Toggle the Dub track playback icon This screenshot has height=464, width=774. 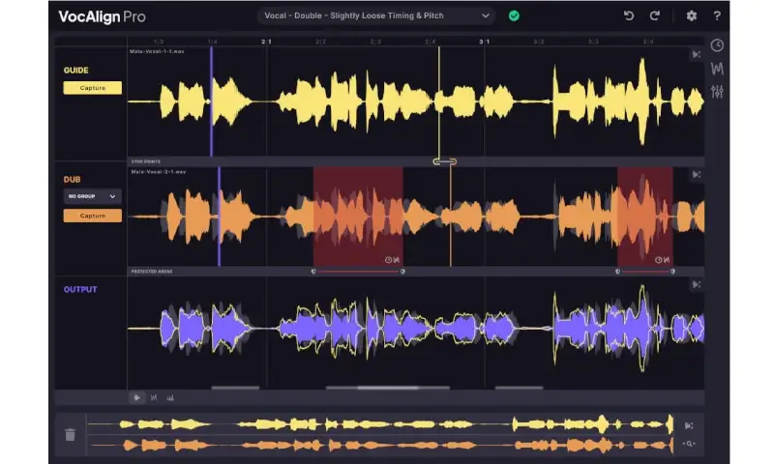coord(695,175)
